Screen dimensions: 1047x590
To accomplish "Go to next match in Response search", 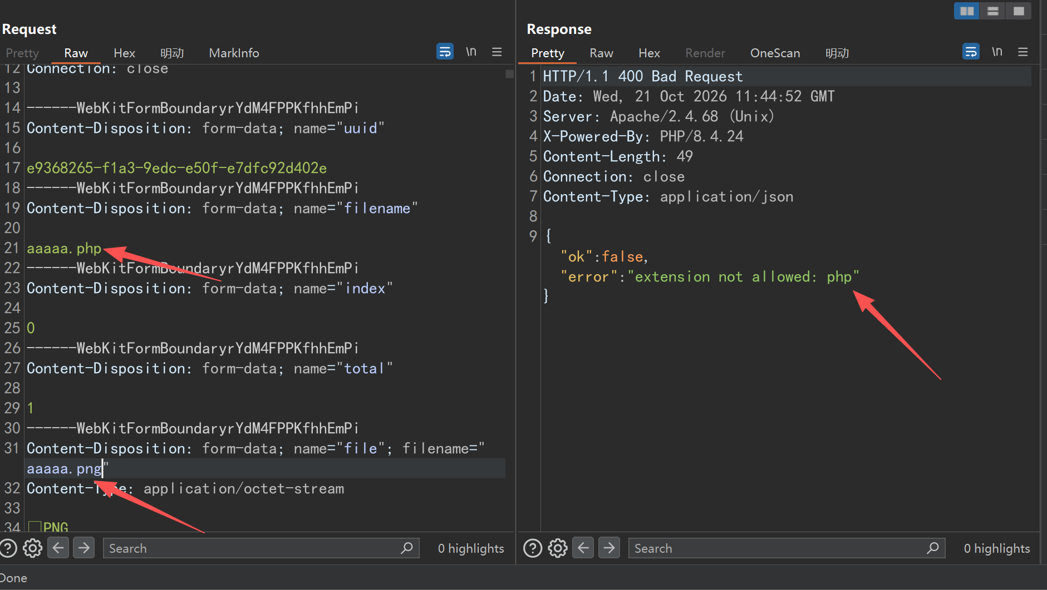I will 609,548.
